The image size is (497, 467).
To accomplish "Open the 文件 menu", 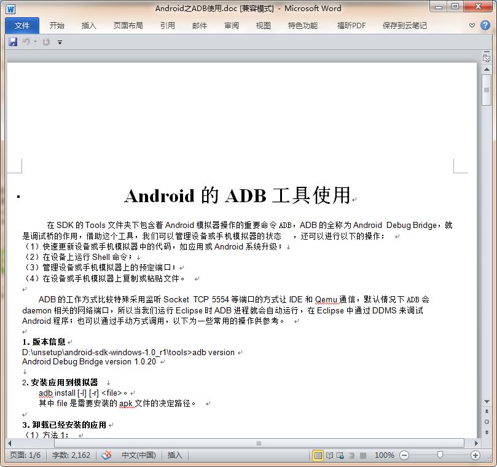I will (22, 25).
